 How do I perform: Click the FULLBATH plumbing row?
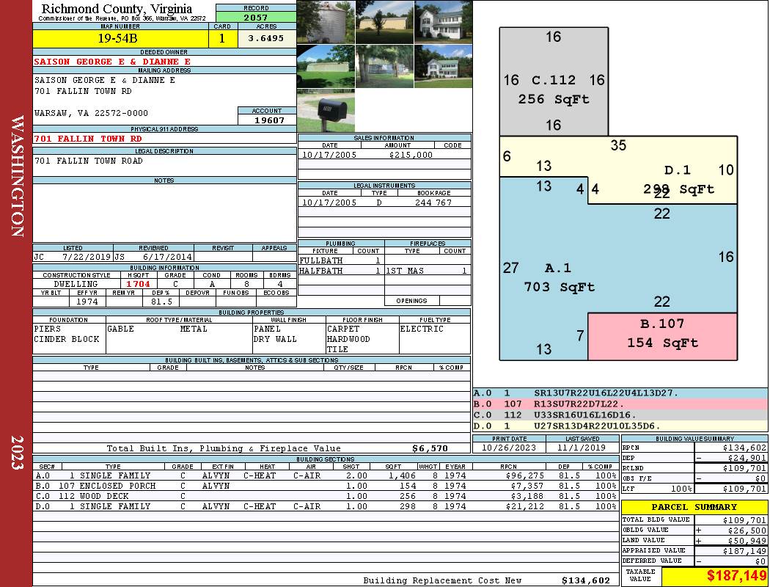[x=341, y=260]
